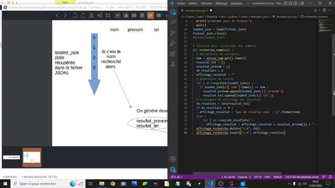Click the horizontal scrollbar in the editor
This screenshot has height=188, width=335.
click(237, 173)
